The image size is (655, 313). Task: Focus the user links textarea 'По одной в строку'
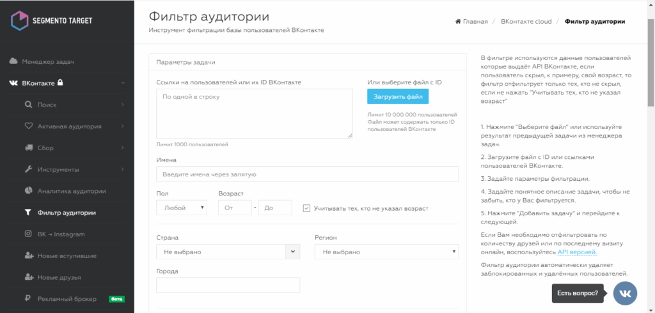point(255,113)
